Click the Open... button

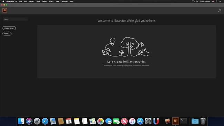pos(7,33)
